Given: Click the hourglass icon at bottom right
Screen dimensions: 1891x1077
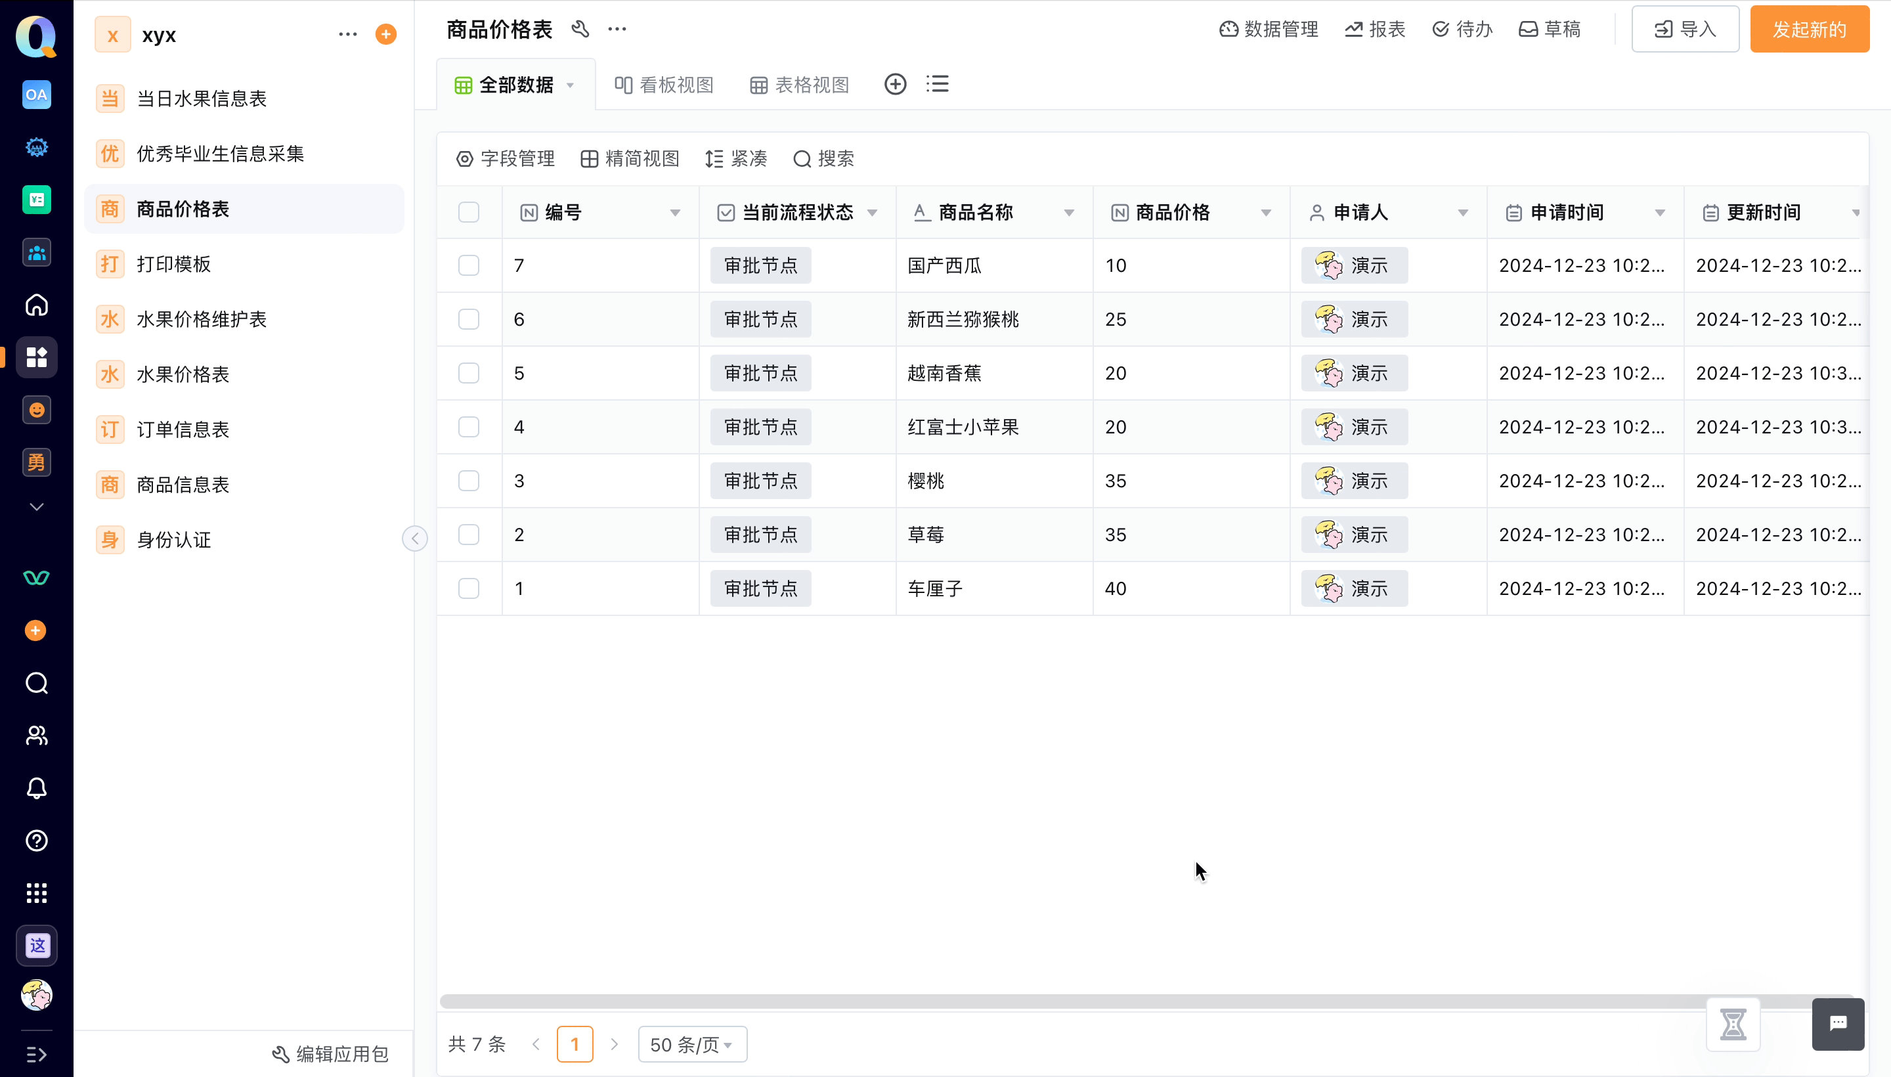Looking at the screenshot, I should (x=1733, y=1024).
